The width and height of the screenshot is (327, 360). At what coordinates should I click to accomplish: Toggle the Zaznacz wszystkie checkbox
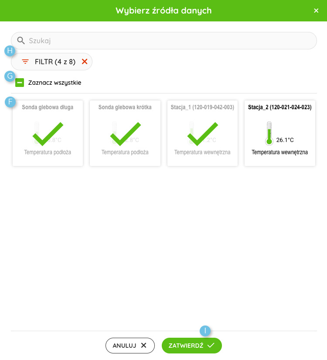(20, 83)
